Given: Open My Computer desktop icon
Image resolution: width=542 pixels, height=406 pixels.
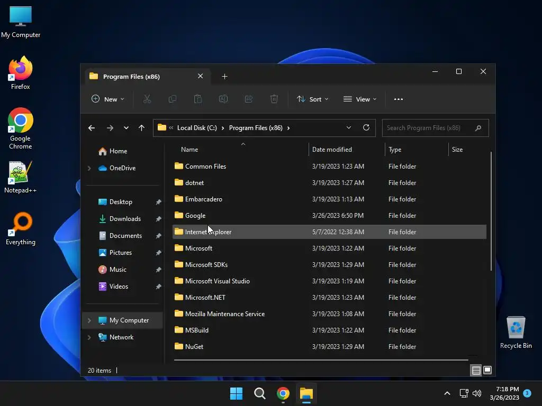Looking at the screenshot, I should [x=21, y=22].
